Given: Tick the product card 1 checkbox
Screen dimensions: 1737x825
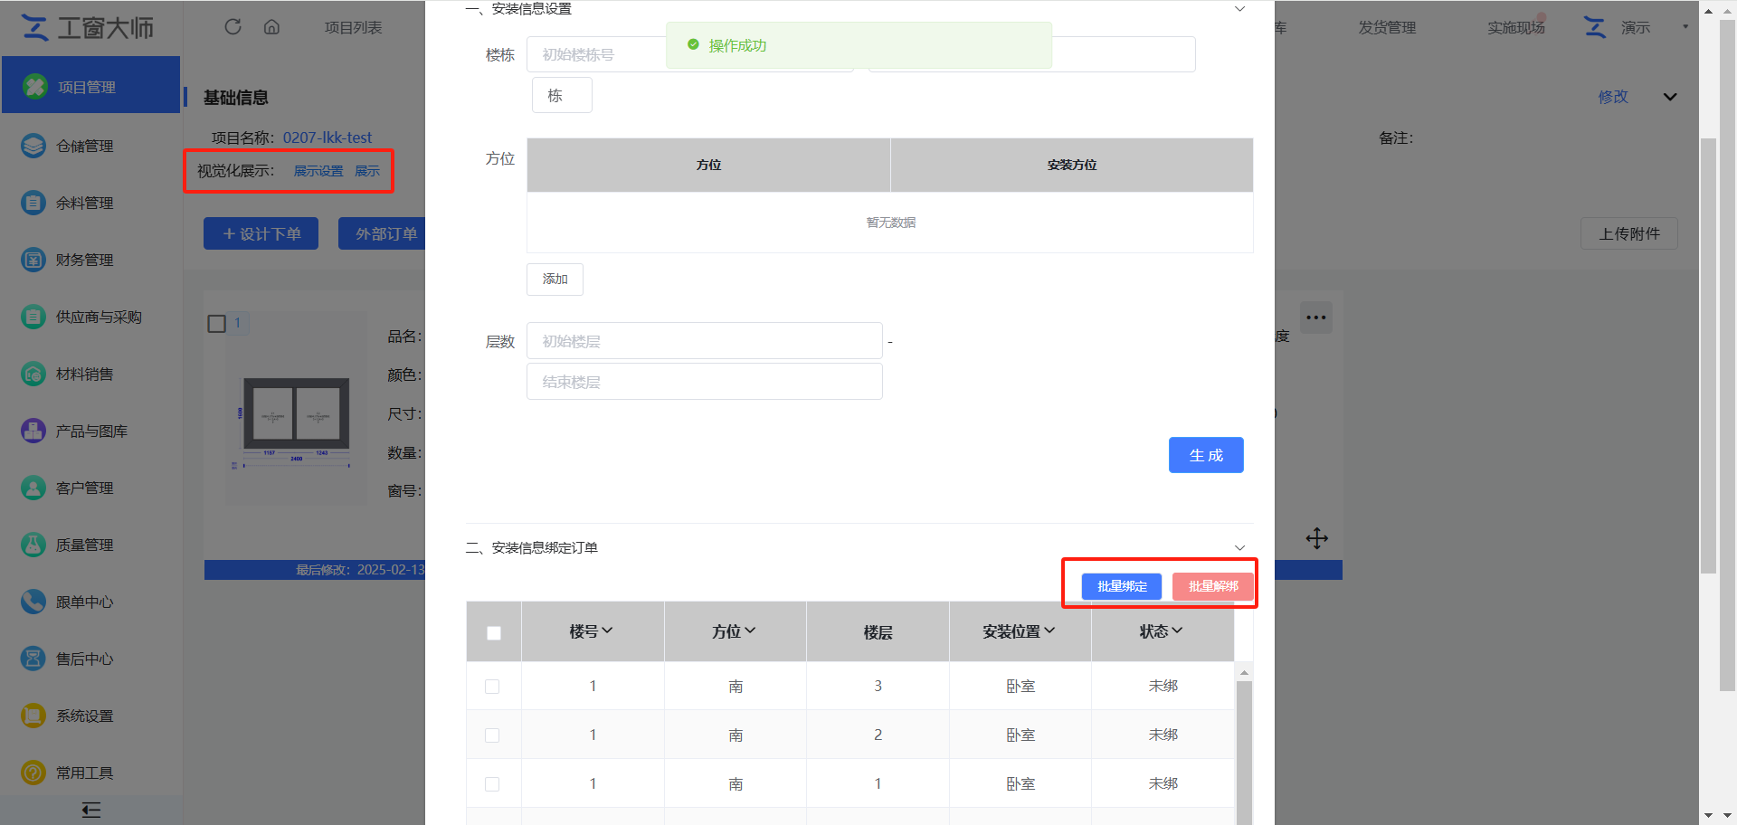Looking at the screenshot, I should point(217,324).
